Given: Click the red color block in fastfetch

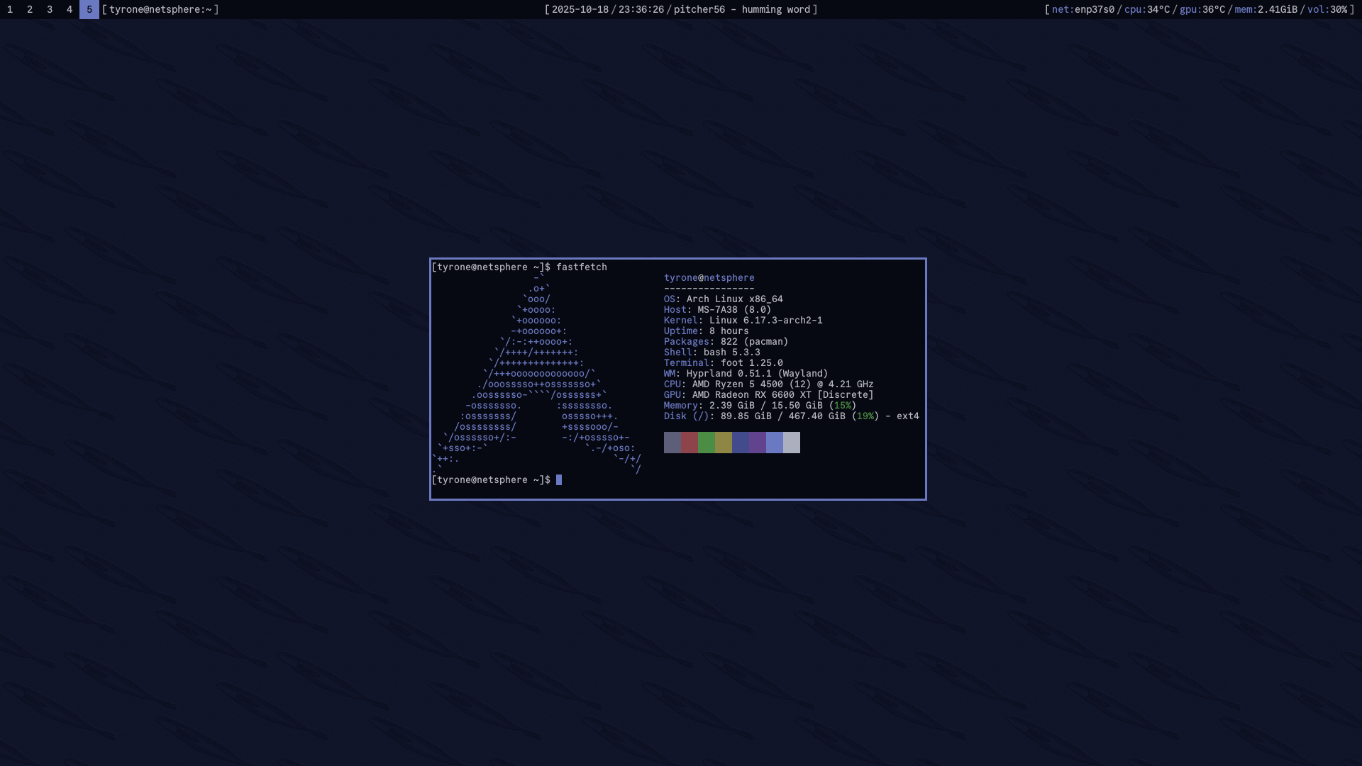Looking at the screenshot, I should click(689, 443).
